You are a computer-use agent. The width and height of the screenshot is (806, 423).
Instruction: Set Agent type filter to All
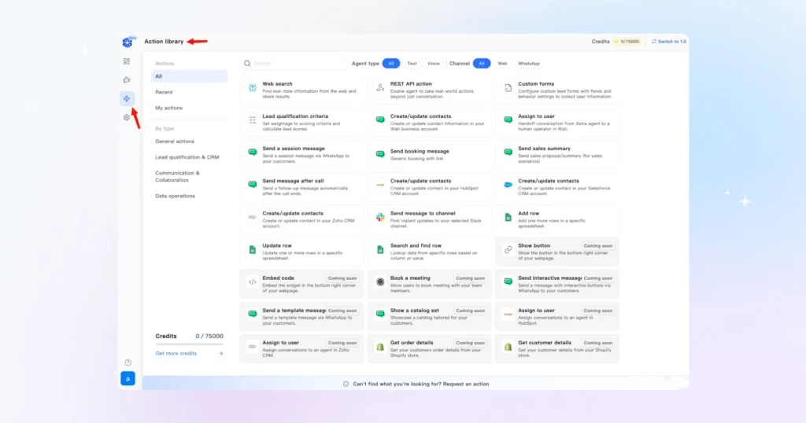tap(391, 64)
